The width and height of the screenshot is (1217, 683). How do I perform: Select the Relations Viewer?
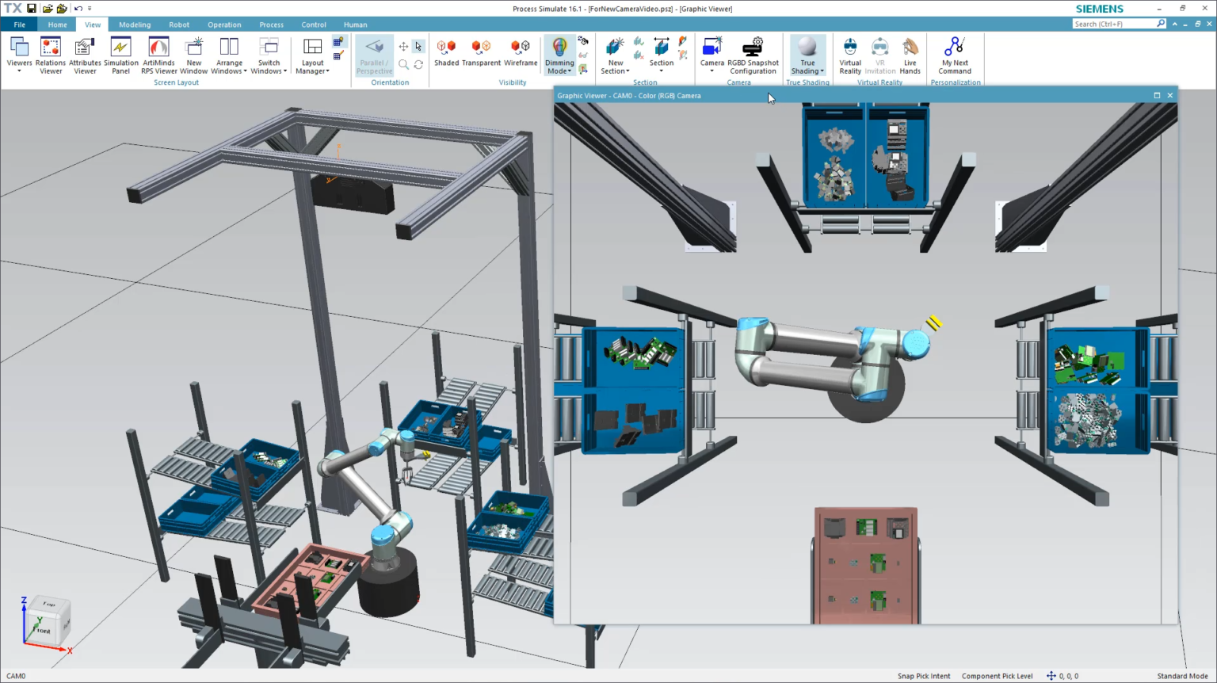point(50,55)
